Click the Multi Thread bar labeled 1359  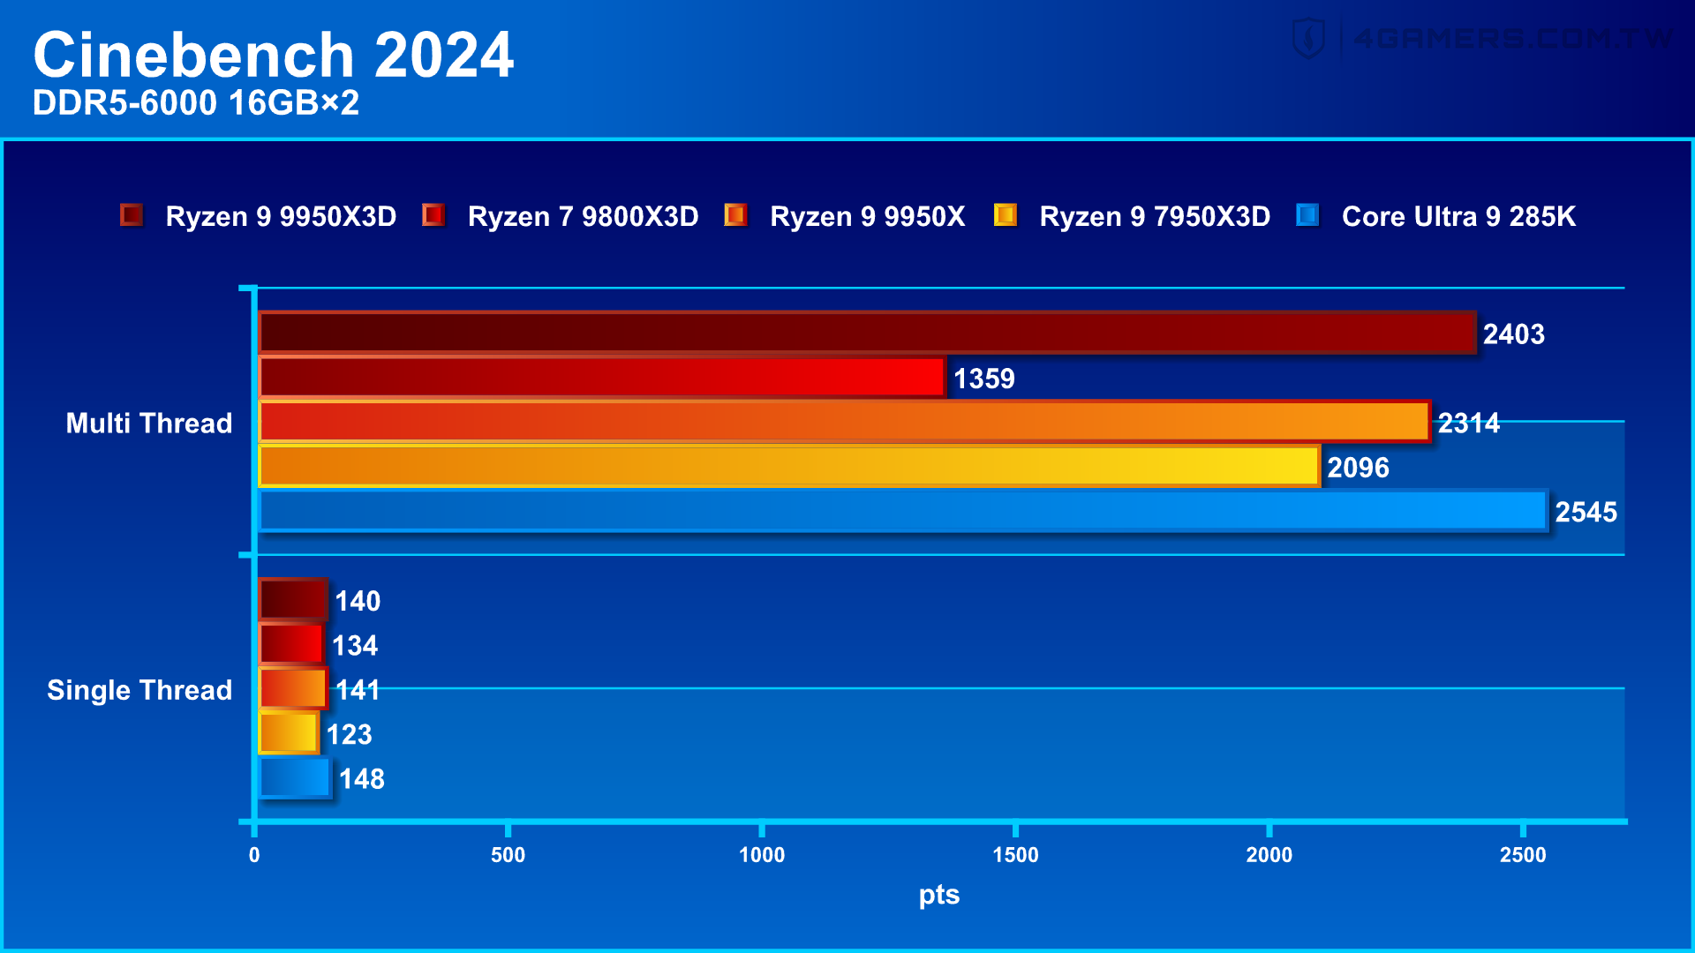click(602, 378)
